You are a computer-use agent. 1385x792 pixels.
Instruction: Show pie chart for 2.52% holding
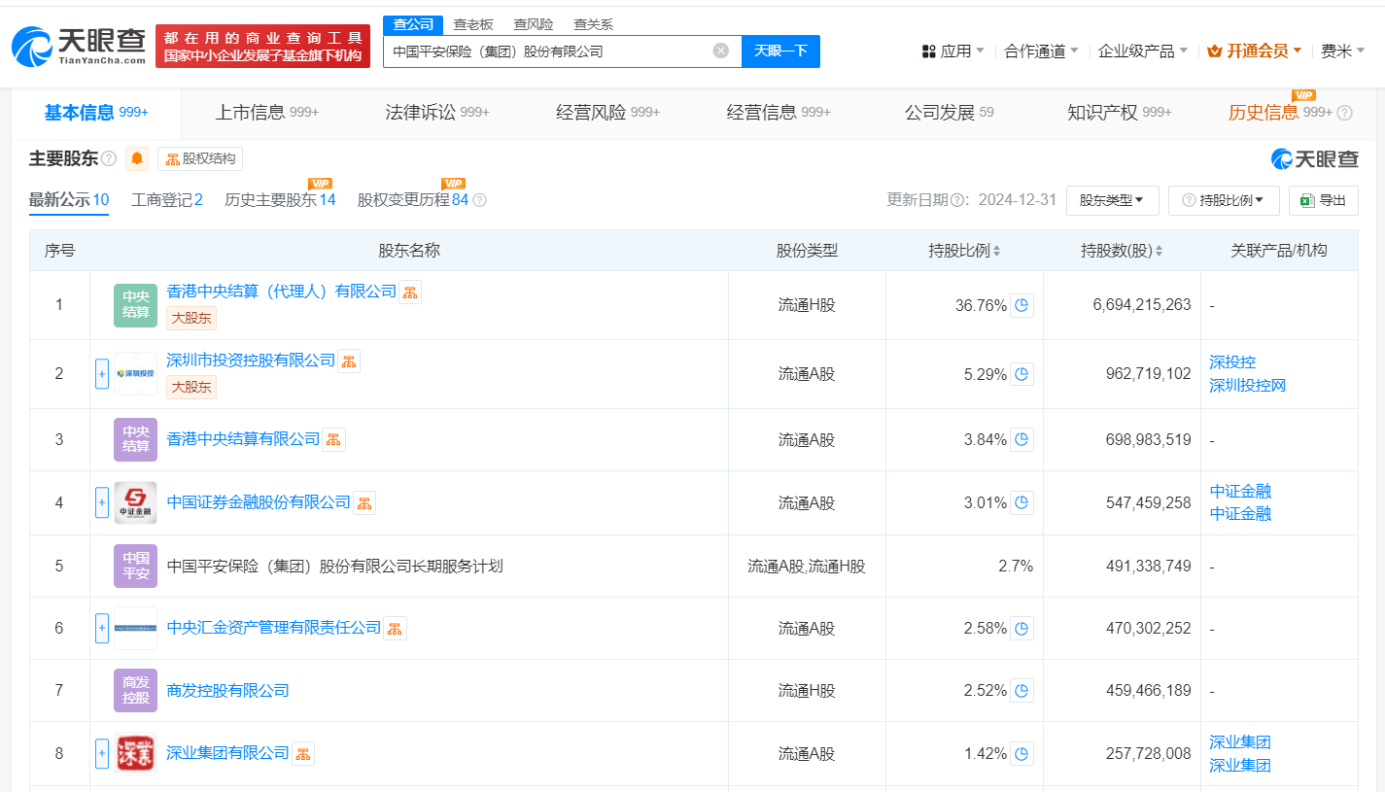pos(1021,691)
